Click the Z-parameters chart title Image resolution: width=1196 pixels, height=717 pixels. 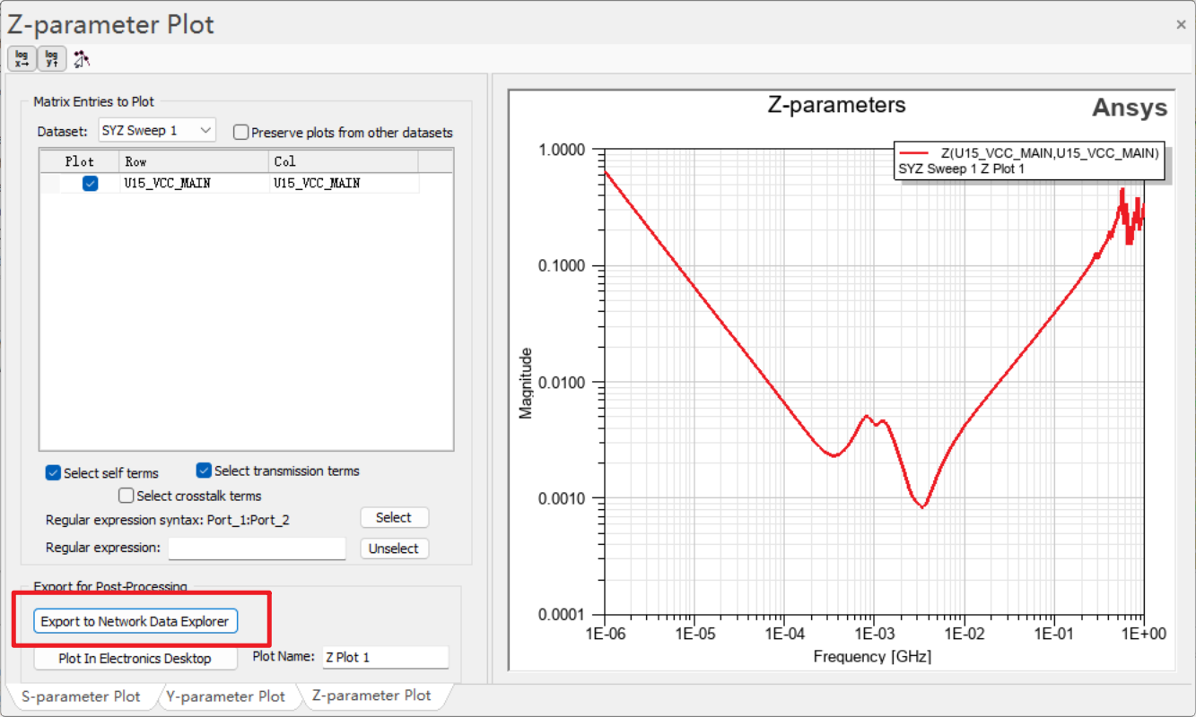point(837,105)
